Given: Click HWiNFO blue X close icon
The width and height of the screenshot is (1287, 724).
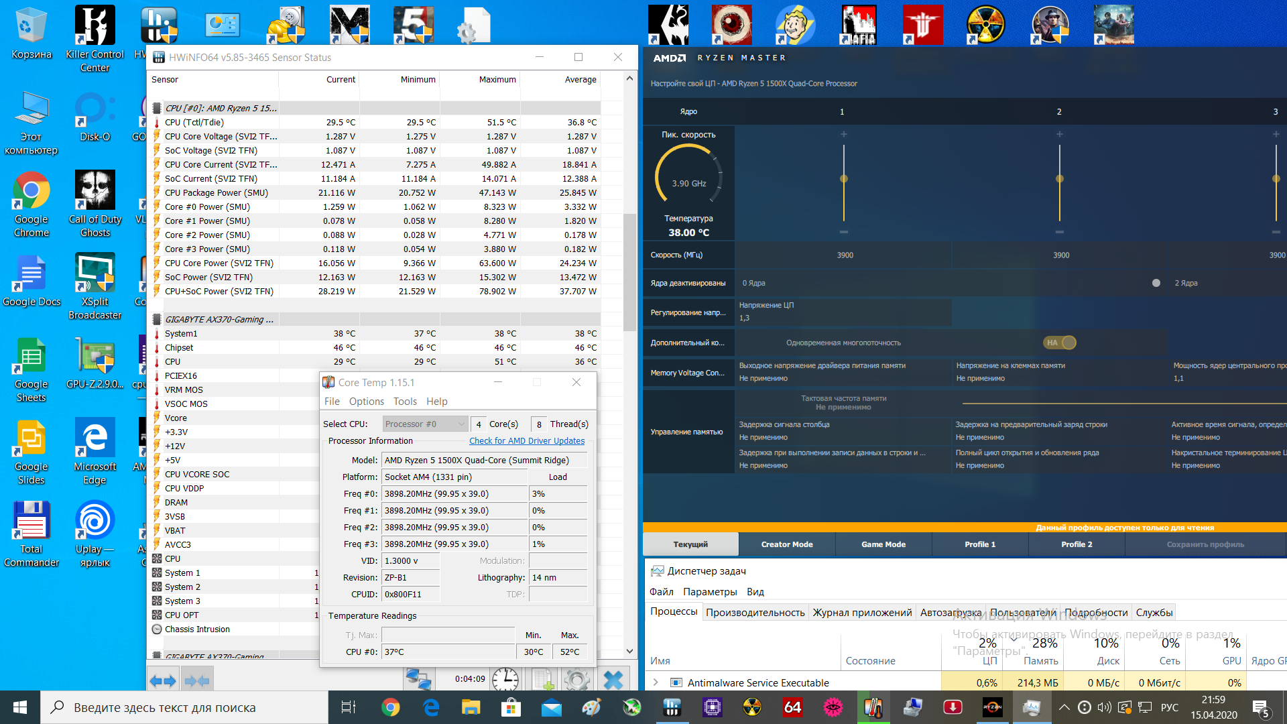Looking at the screenshot, I should (613, 679).
